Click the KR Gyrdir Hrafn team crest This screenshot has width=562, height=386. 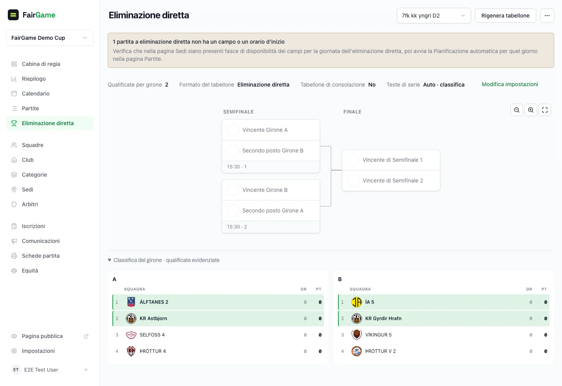click(357, 319)
